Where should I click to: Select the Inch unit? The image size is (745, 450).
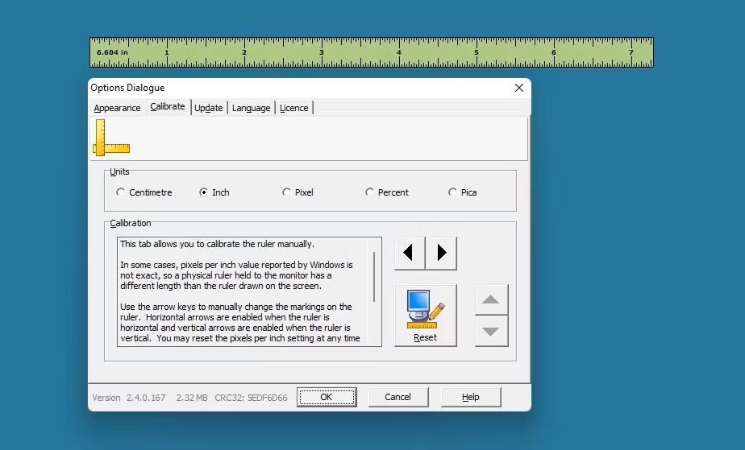coord(214,192)
